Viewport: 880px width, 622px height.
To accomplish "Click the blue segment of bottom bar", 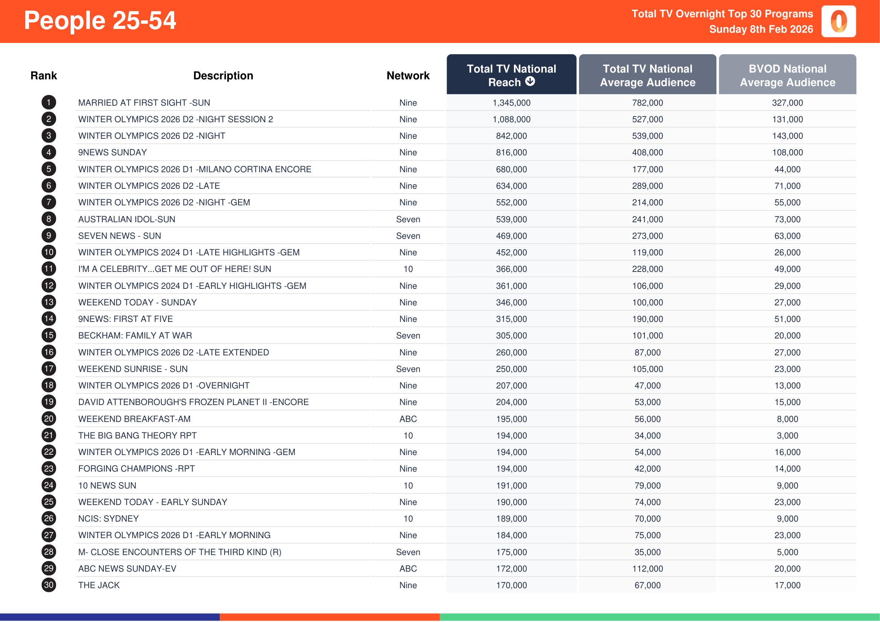I will (x=109, y=617).
